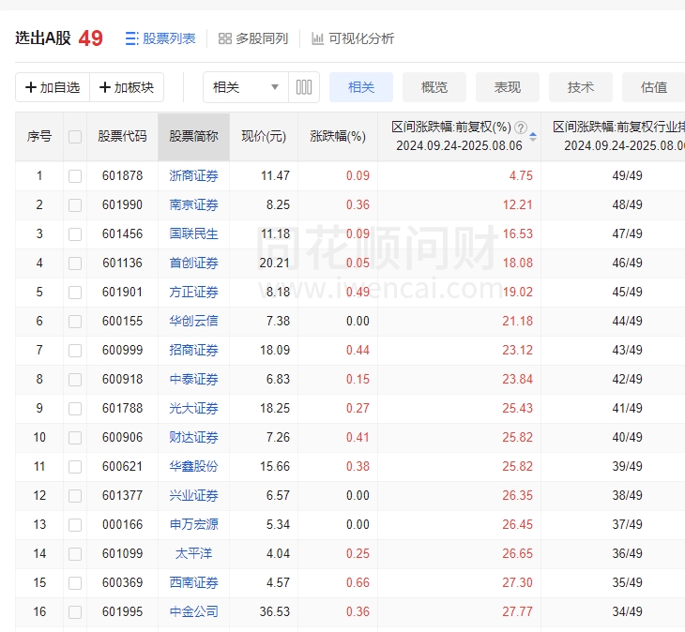
Task: Click stock code 000166
Action: (122, 524)
